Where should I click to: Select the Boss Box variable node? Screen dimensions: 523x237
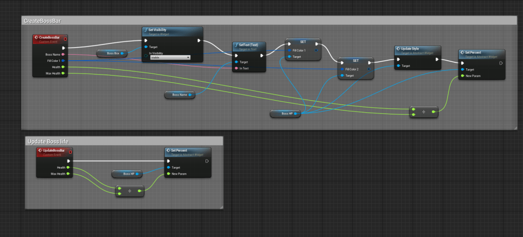[x=112, y=53]
